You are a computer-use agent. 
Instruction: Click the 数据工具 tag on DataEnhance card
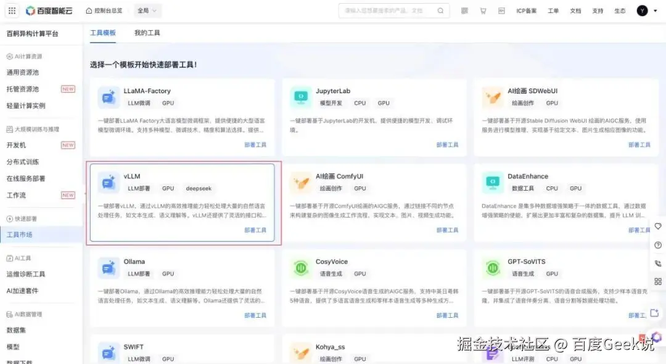point(523,189)
